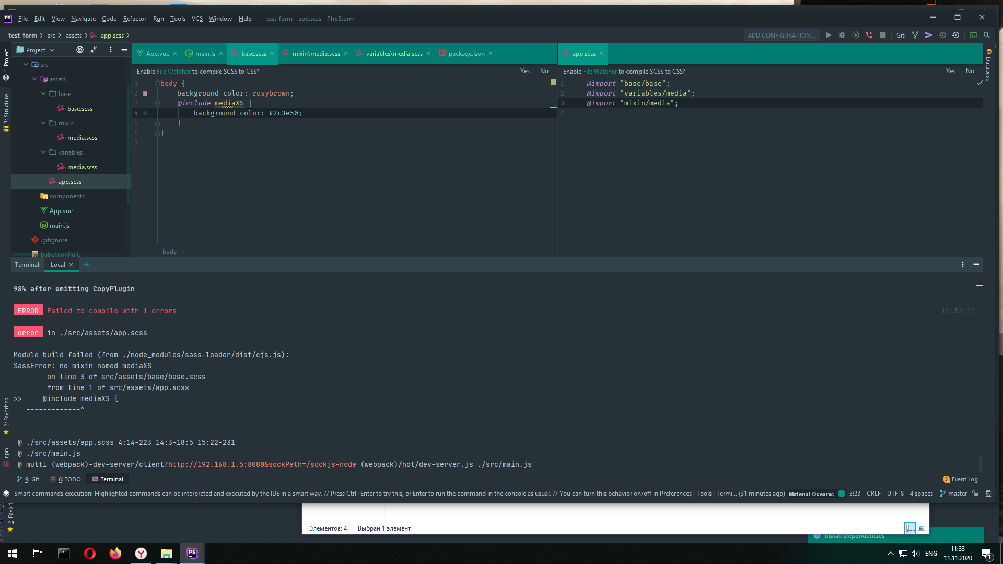
Task: Click the Debug bug icon
Action: pyautogui.click(x=842, y=35)
